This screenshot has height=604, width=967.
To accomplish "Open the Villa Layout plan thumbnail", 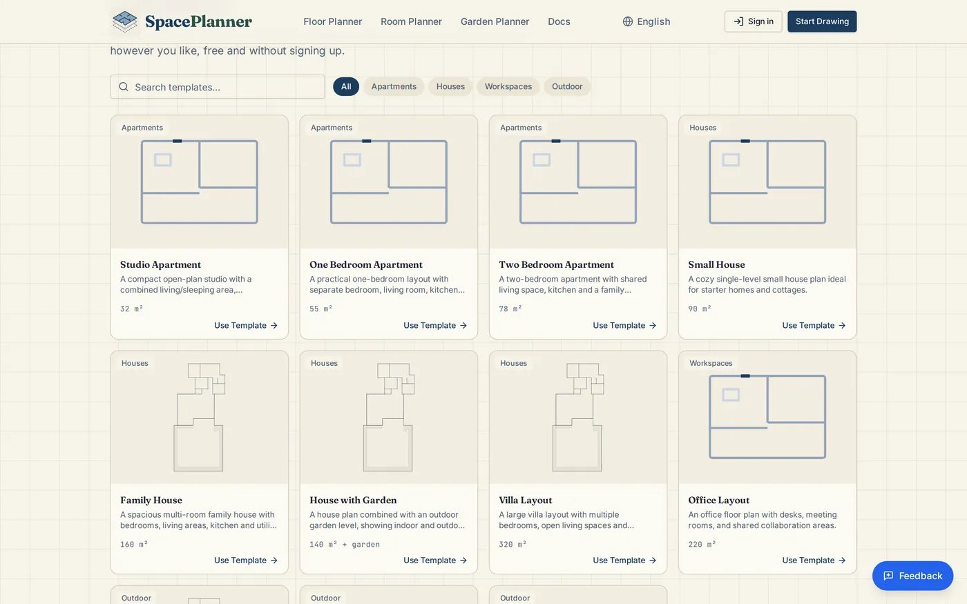I will [x=578, y=418].
